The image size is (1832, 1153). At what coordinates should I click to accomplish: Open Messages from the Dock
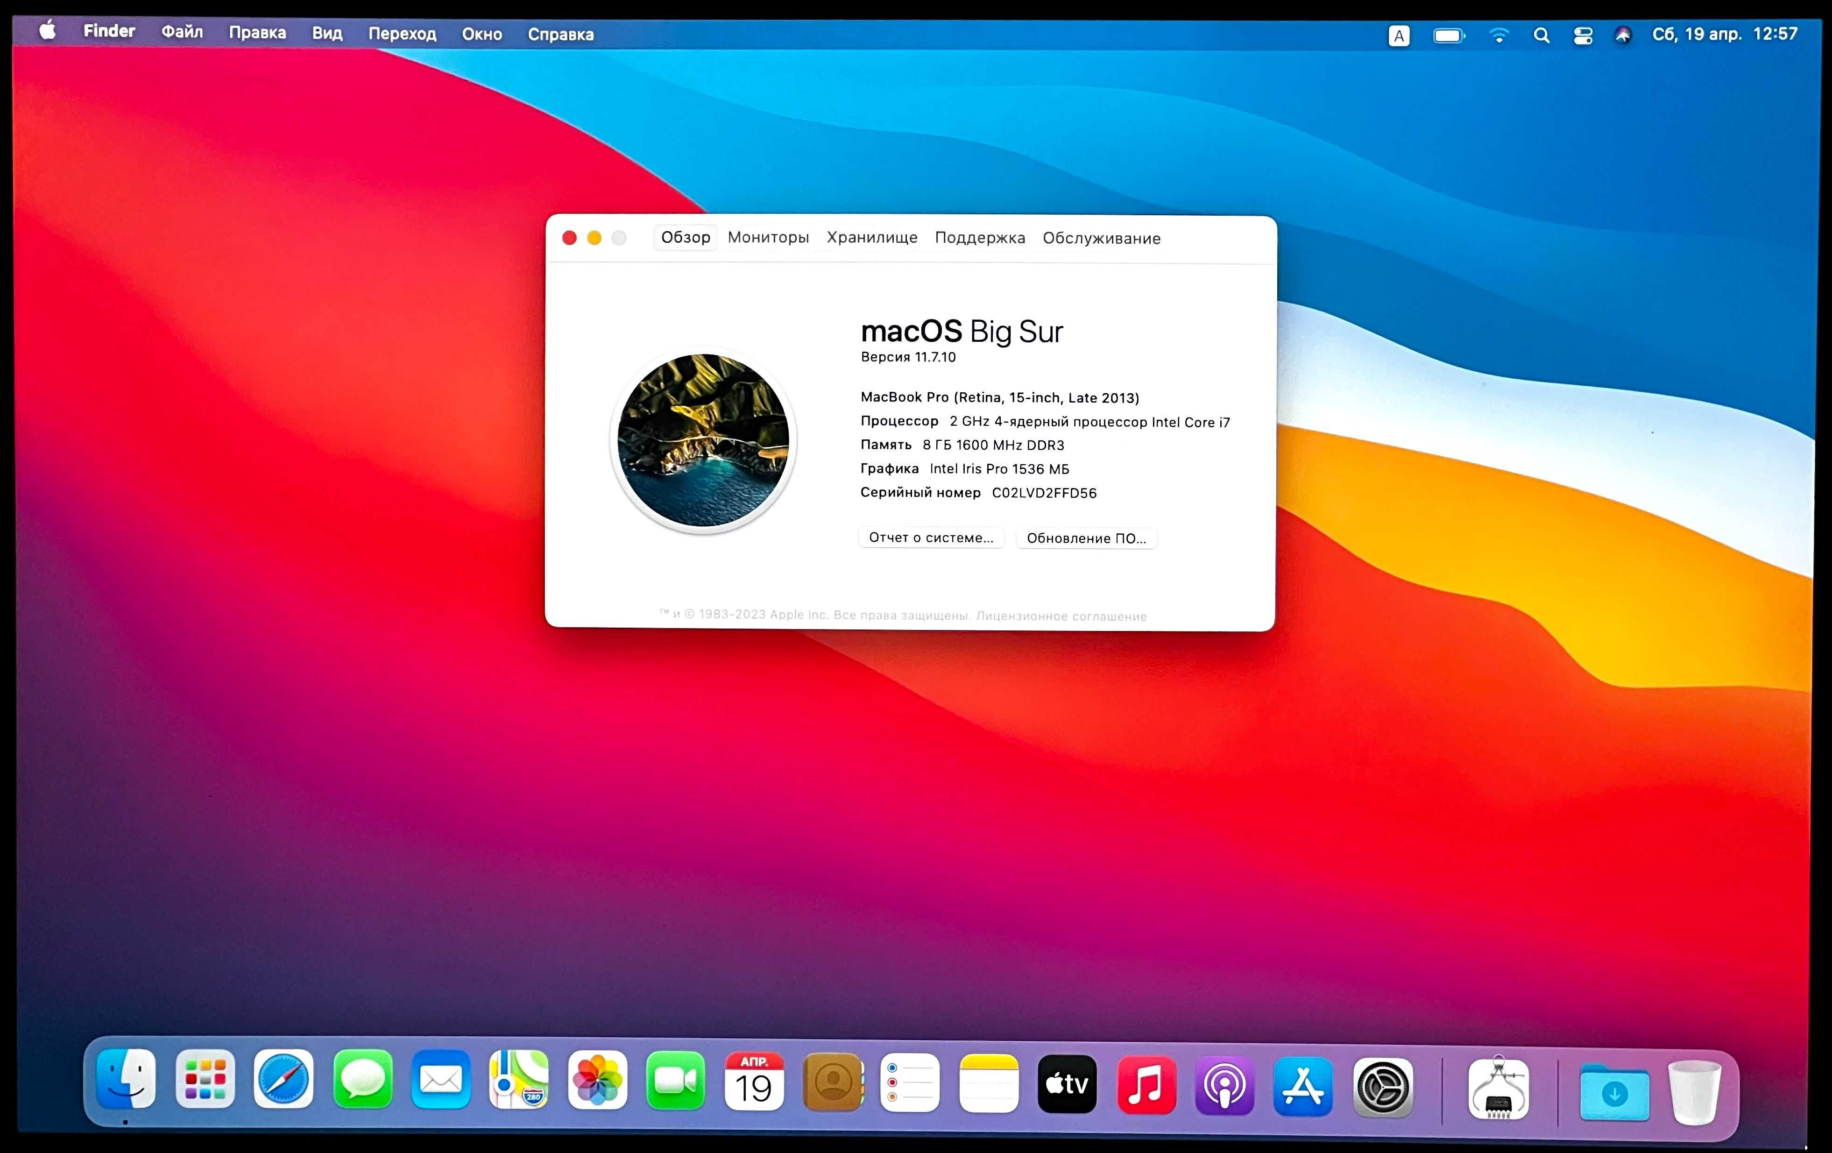363,1080
